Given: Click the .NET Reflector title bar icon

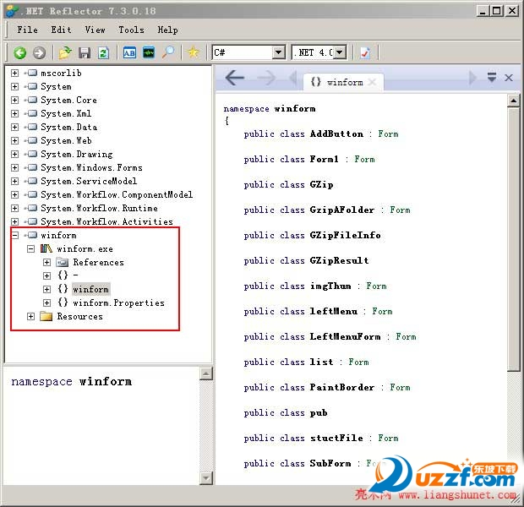Looking at the screenshot, I should coord(13,11).
